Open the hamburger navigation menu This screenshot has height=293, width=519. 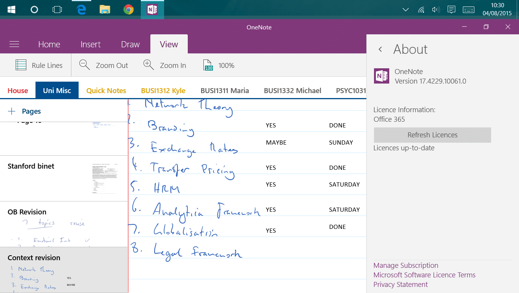coord(14,44)
